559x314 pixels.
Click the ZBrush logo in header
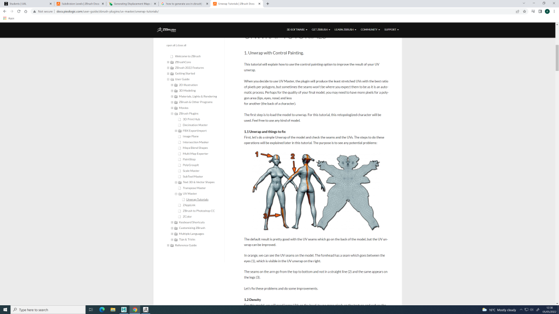coord(166,29)
